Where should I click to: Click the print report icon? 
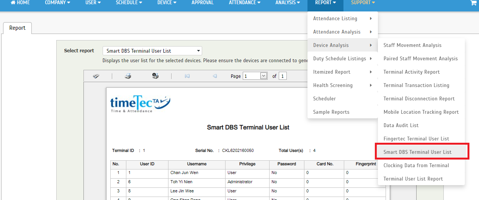(128, 76)
